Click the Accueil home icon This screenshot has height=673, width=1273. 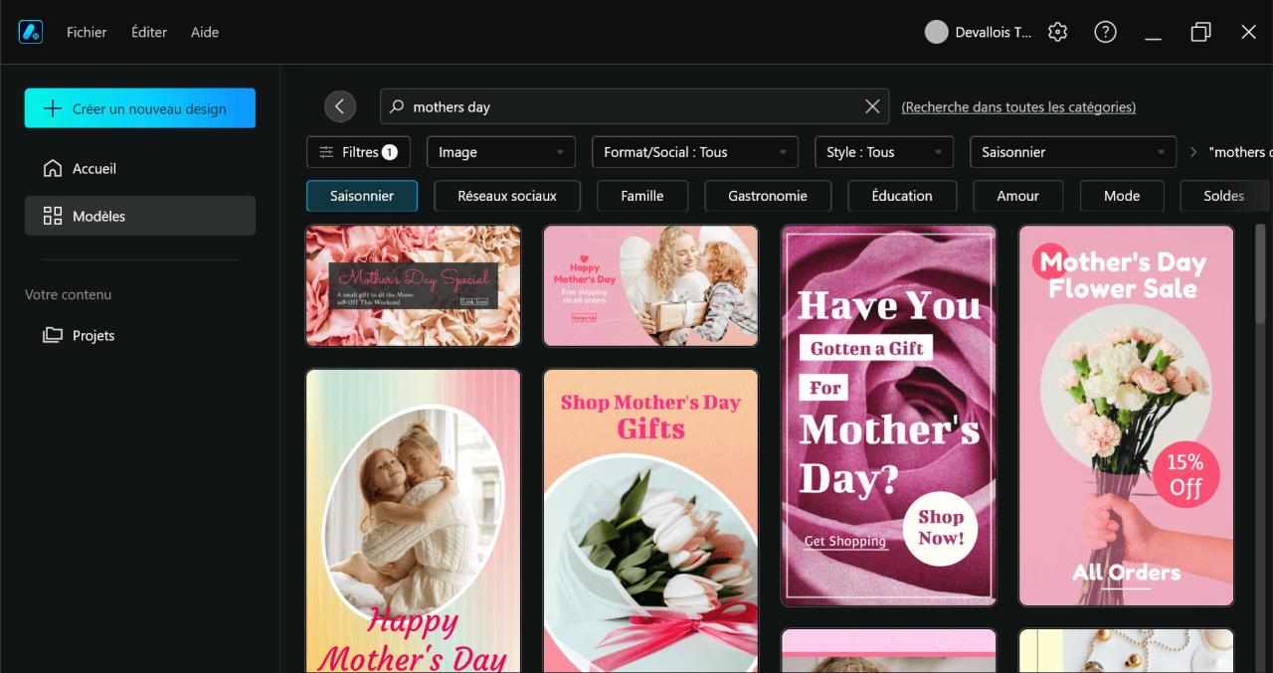coord(53,168)
